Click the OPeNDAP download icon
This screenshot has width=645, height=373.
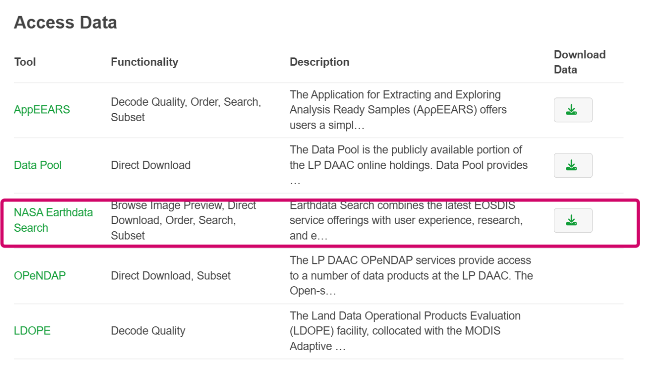pos(573,276)
